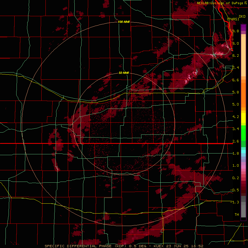Click the -1.3 value on color scale
The width and height of the screenshot is (248, 248).
coord(234,202)
